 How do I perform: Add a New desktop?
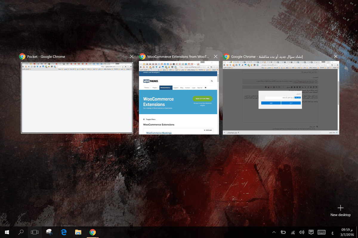coord(340,211)
